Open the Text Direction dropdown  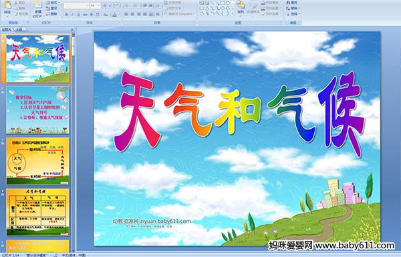pos(174,3)
